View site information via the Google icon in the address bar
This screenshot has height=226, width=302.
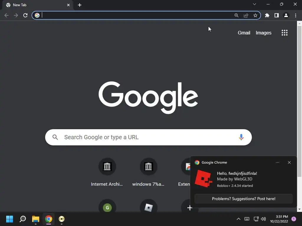(37, 15)
